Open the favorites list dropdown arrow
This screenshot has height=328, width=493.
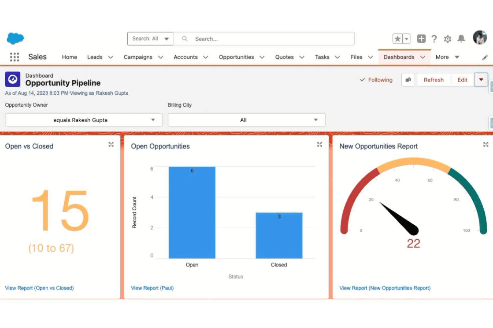click(x=406, y=39)
